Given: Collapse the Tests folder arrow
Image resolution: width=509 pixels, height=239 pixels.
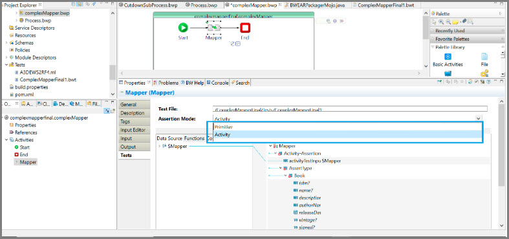Looking at the screenshot, I should 6,65.
